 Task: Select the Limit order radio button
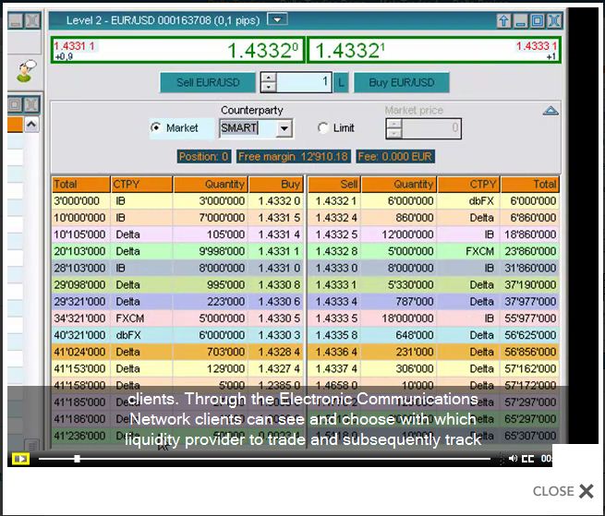pyautogui.click(x=322, y=128)
